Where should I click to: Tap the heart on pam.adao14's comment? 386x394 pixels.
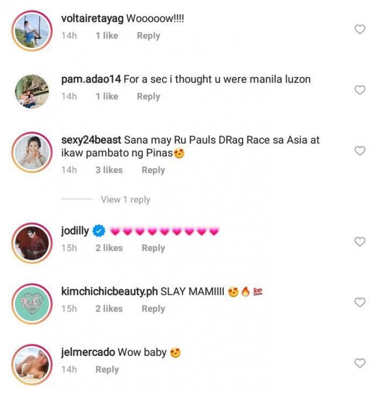point(360,90)
